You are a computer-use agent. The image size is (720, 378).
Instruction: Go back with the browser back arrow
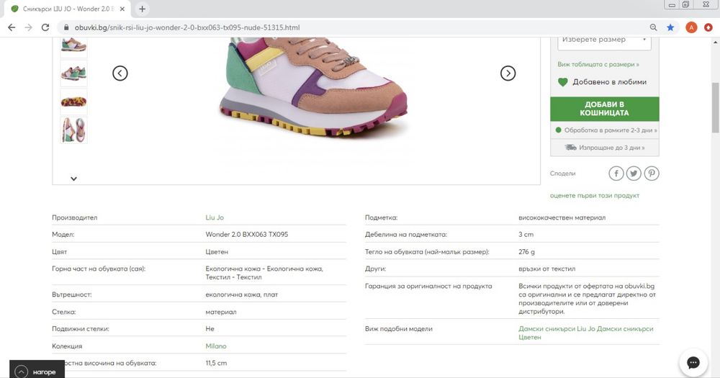(x=12, y=27)
